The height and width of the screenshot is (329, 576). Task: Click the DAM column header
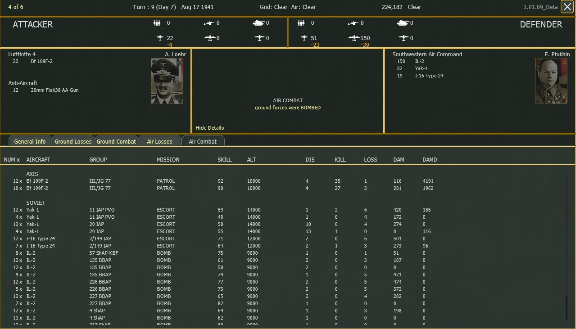click(x=399, y=160)
